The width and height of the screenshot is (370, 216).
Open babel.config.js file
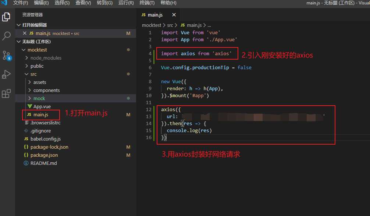[x=46, y=139]
